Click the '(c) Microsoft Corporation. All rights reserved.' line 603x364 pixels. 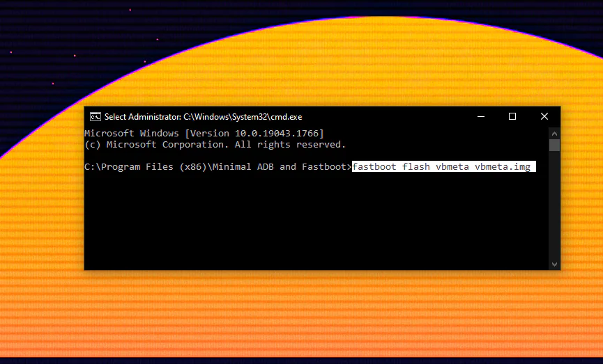coord(215,144)
